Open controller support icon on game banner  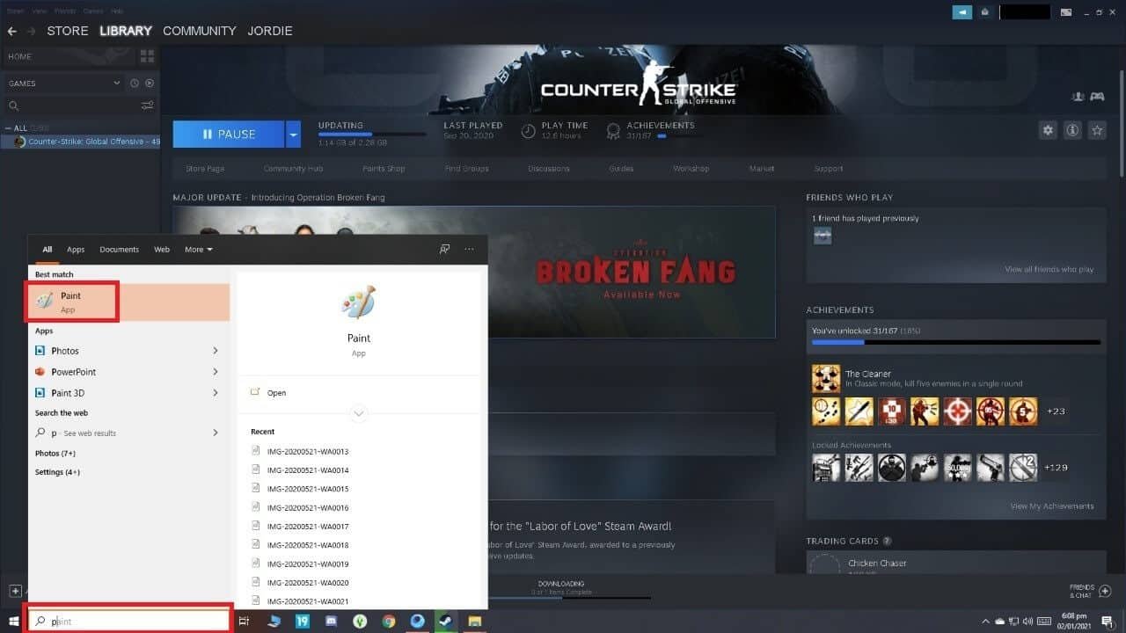(x=1097, y=96)
